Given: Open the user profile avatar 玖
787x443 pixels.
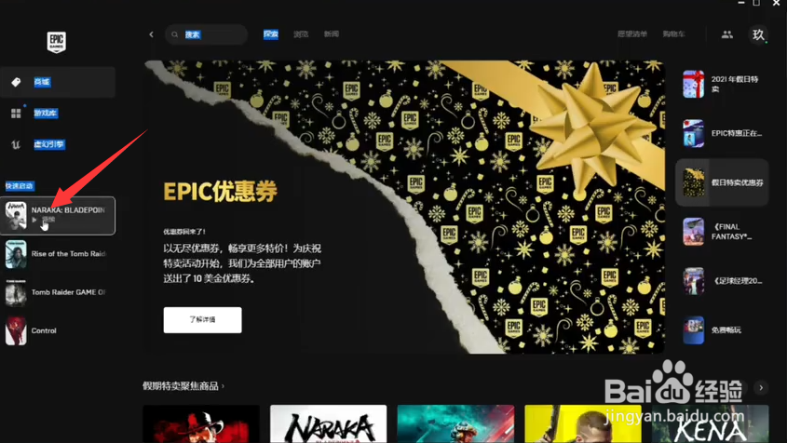Looking at the screenshot, I should [x=758, y=34].
